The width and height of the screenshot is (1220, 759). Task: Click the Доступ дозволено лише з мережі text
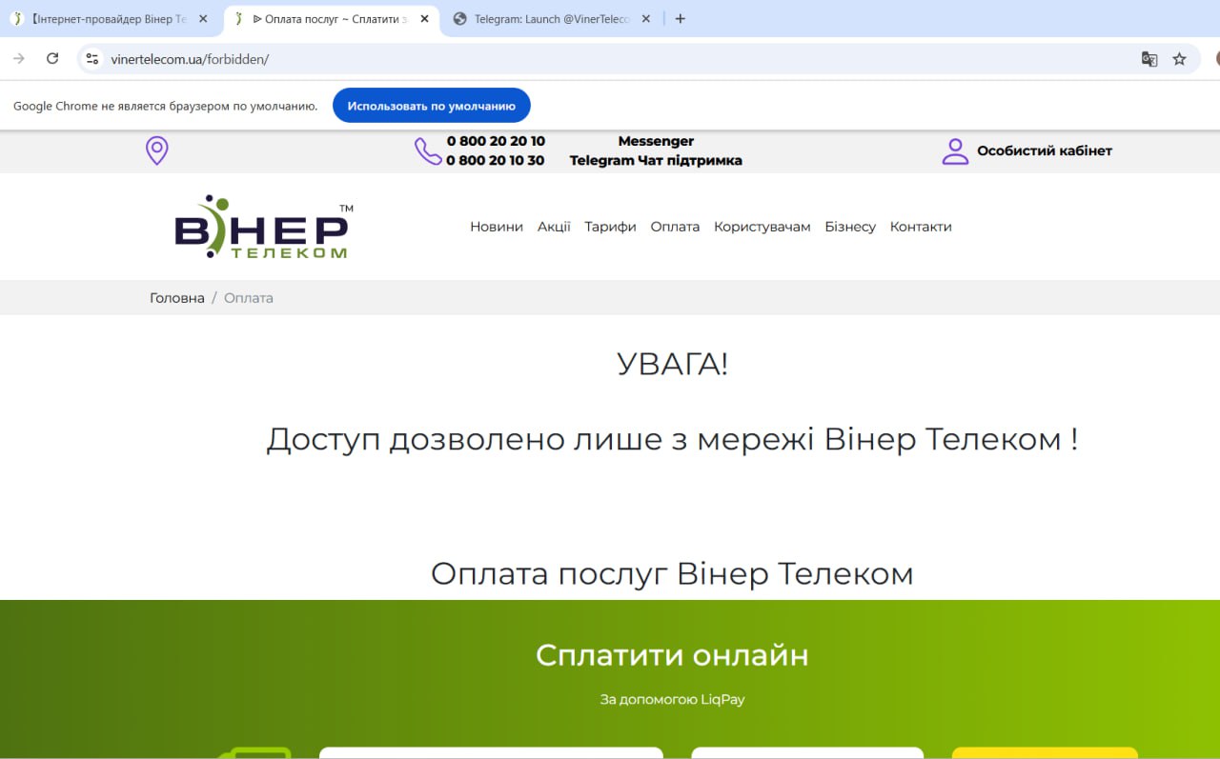tap(673, 440)
